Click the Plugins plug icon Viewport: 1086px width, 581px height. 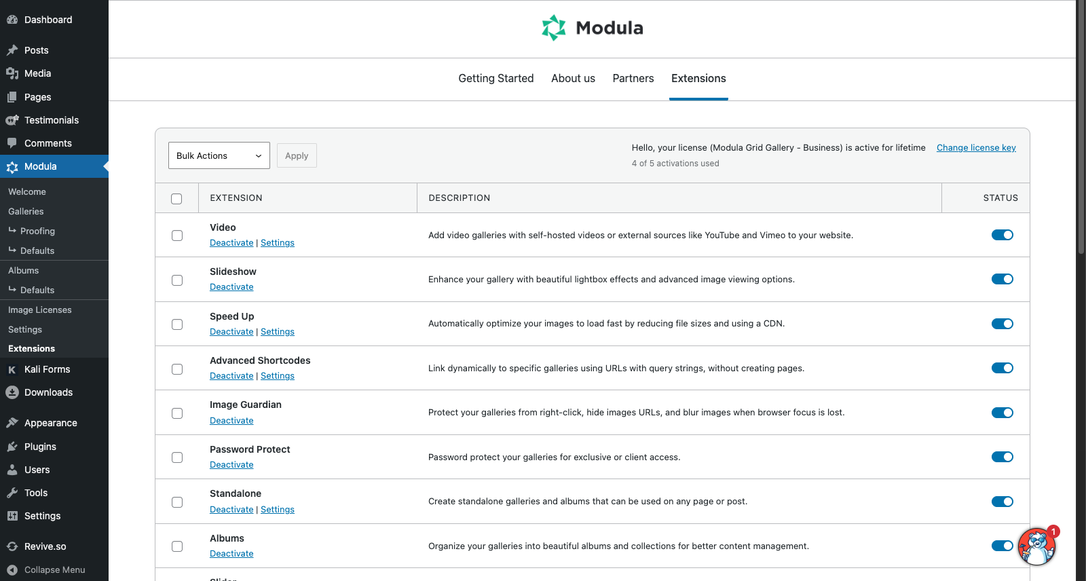pyautogui.click(x=12, y=447)
